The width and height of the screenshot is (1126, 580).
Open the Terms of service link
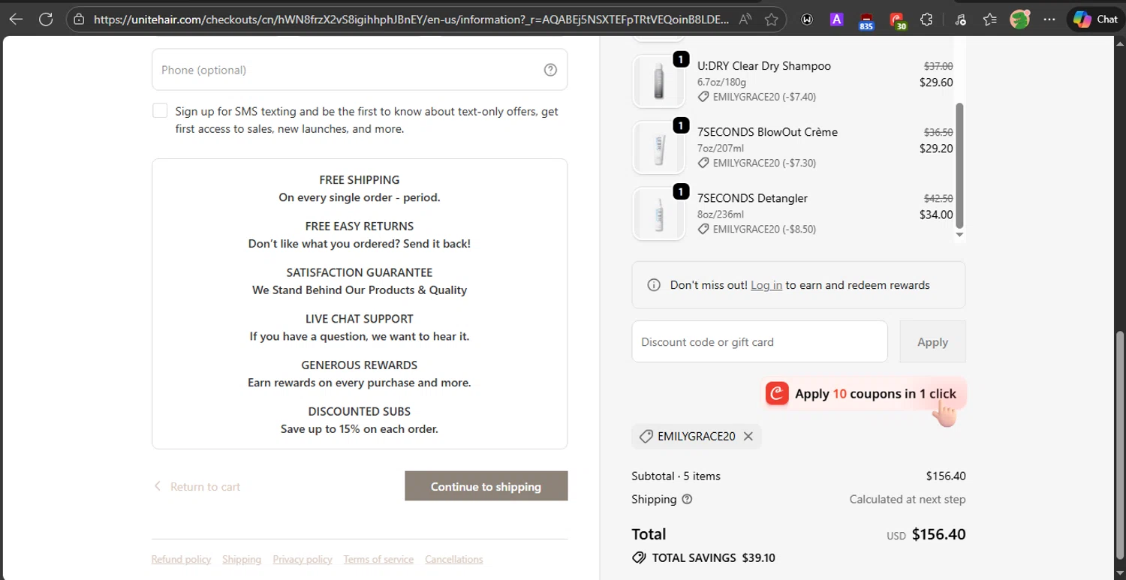click(378, 559)
